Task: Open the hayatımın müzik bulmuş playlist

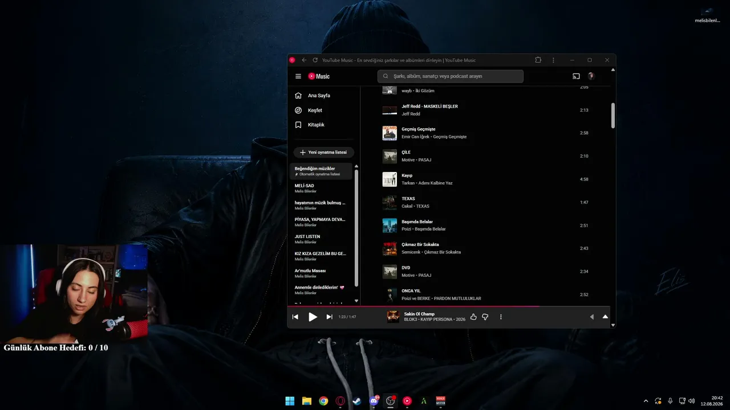Action: pyautogui.click(x=321, y=205)
